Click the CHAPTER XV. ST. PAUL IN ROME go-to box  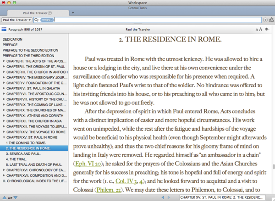tap(223, 197)
